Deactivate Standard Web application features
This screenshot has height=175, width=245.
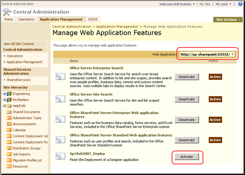tap(187, 140)
